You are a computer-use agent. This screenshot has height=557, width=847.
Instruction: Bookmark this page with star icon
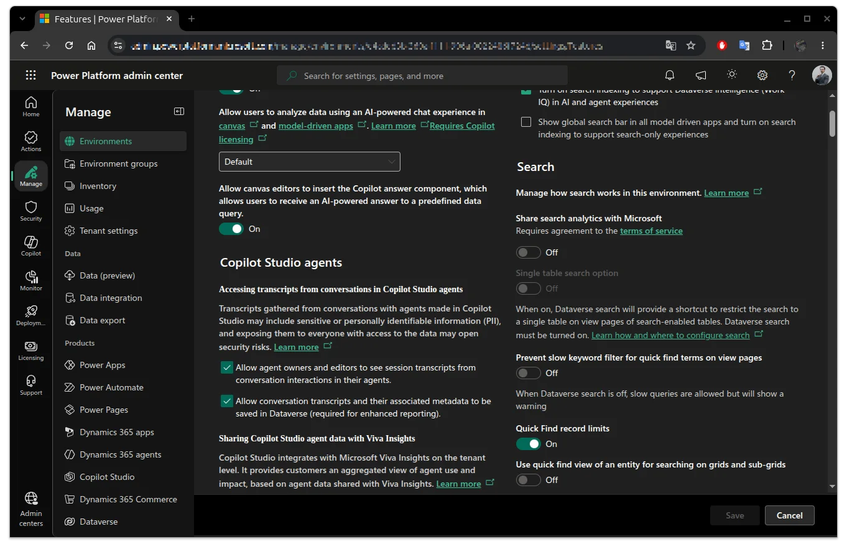tap(691, 45)
